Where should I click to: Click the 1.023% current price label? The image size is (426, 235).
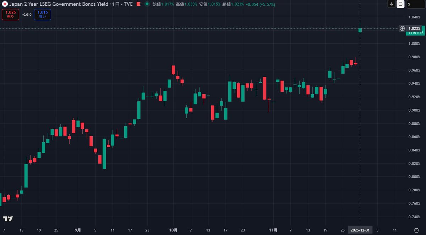415,28
